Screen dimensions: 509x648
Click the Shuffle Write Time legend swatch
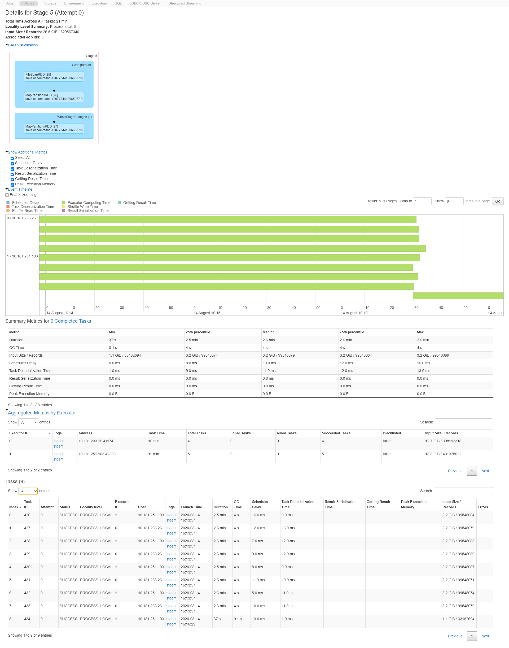click(63, 207)
